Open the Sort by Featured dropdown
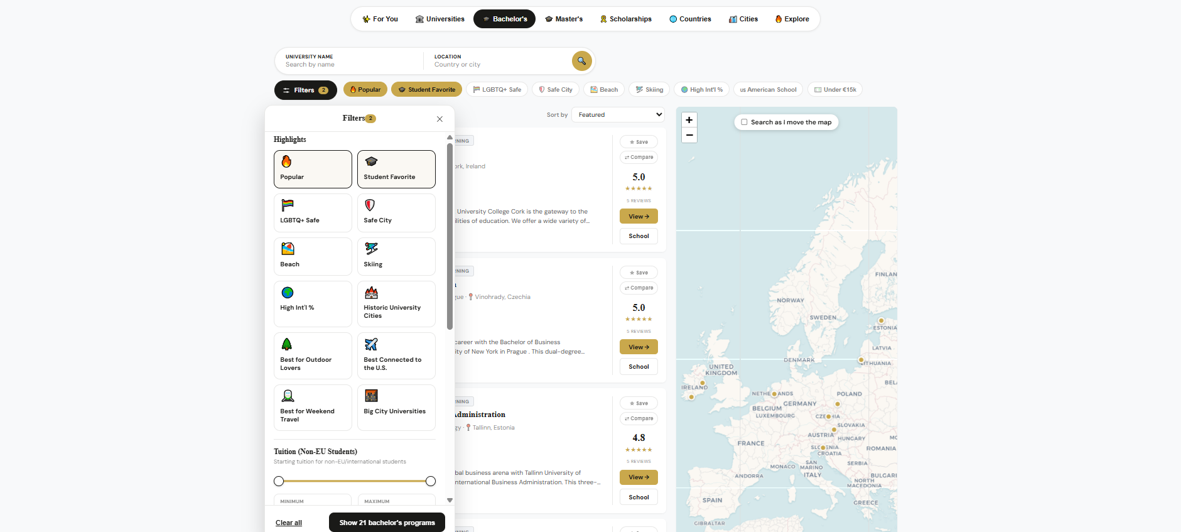The image size is (1181, 532). point(618,115)
